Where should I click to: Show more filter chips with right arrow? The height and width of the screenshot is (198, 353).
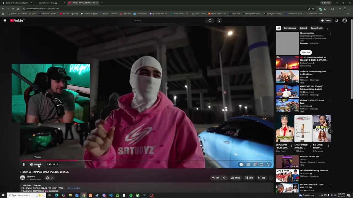coord(328,29)
